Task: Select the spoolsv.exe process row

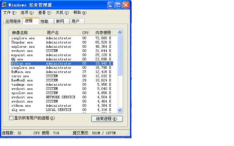Action: (62, 93)
